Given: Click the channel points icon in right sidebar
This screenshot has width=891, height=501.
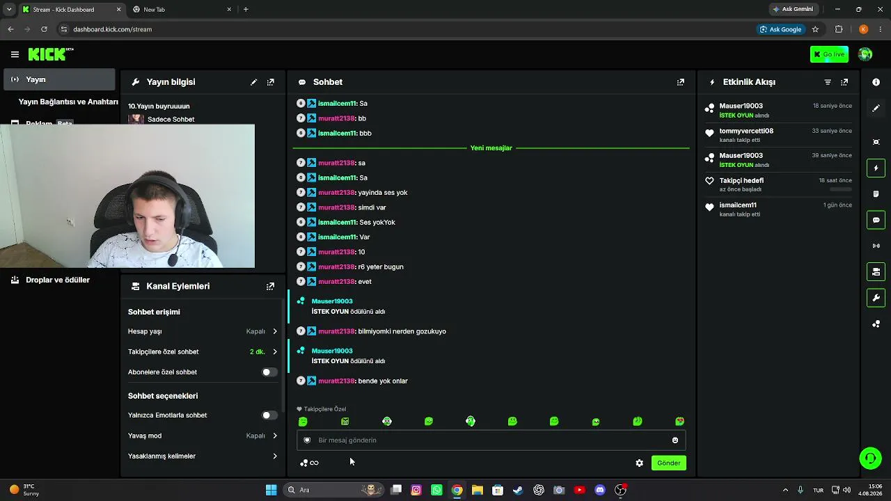Looking at the screenshot, I should coord(876,324).
